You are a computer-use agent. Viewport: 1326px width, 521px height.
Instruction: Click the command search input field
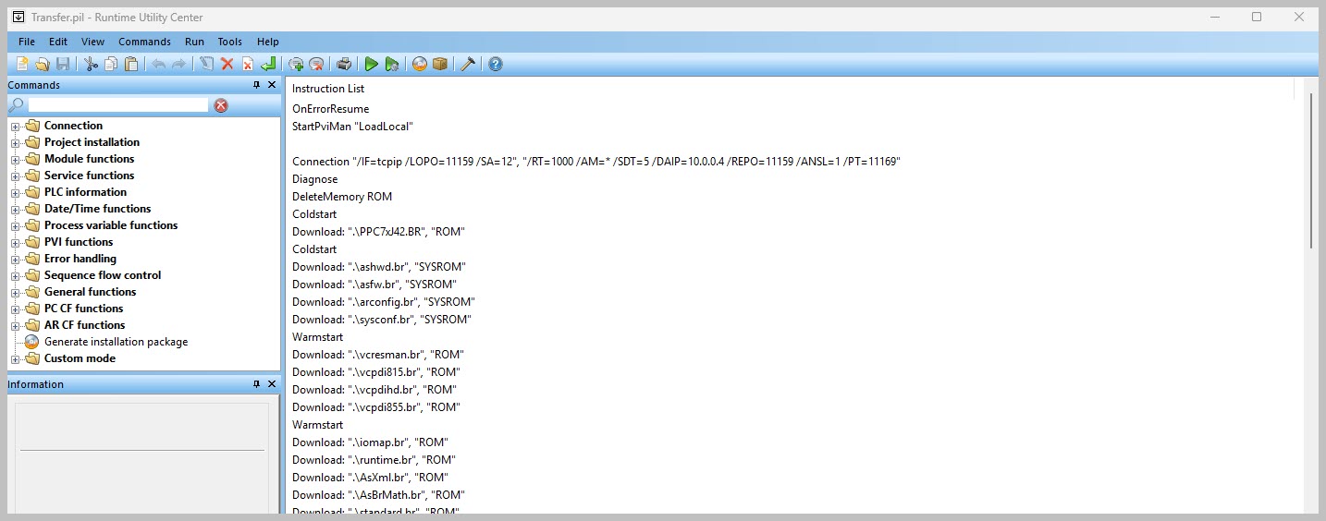[118, 105]
